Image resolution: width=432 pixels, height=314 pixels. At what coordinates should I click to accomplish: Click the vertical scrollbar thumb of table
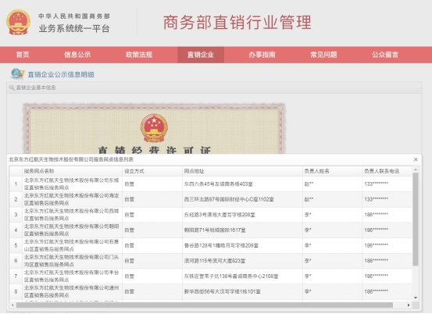coord(416,219)
